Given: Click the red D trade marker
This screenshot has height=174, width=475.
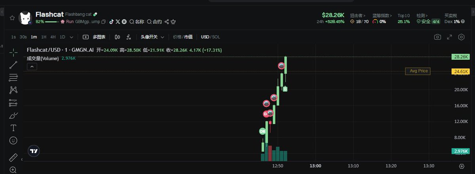Looking at the screenshot, I should click(266, 114).
